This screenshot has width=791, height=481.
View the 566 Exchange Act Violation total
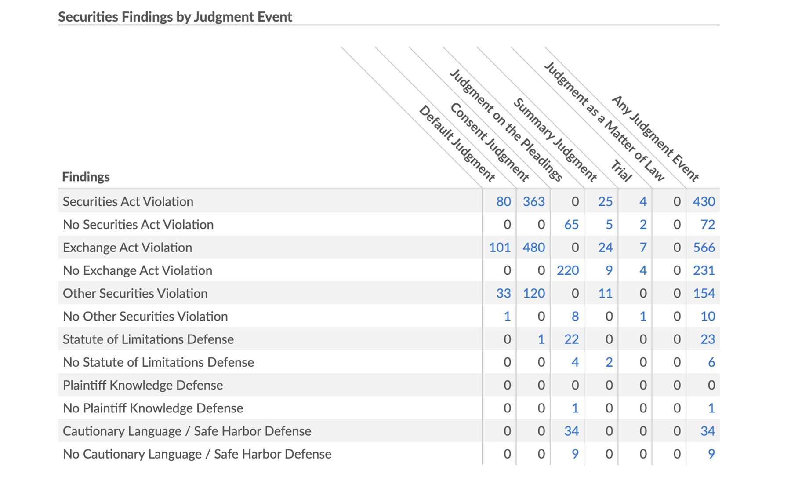coord(704,247)
